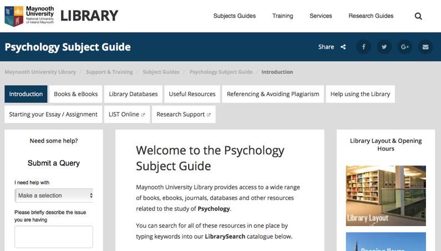441x251 pixels.
Task: Click external link icon beside Research Support
Action: click(209, 114)
